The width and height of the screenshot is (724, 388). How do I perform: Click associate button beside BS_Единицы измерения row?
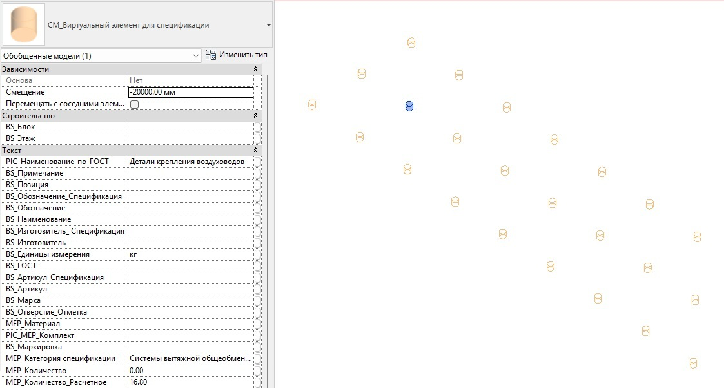tap(257, 254)
